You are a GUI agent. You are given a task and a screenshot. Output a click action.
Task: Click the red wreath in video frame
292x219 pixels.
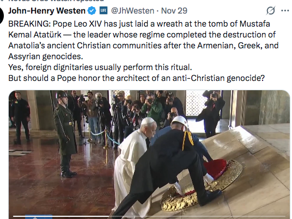(215, 168)
